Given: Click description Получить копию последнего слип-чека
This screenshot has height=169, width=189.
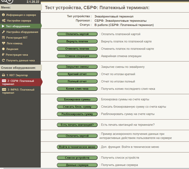Looking at the screenshot, I should [128, 89].
